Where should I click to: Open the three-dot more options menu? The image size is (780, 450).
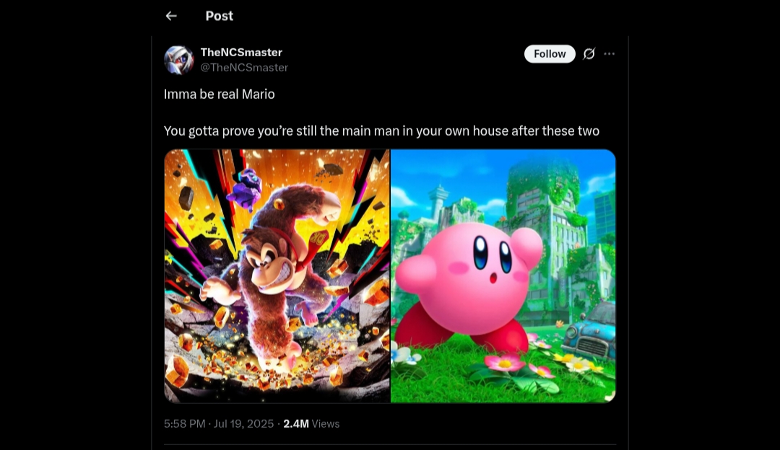[610, 53]
